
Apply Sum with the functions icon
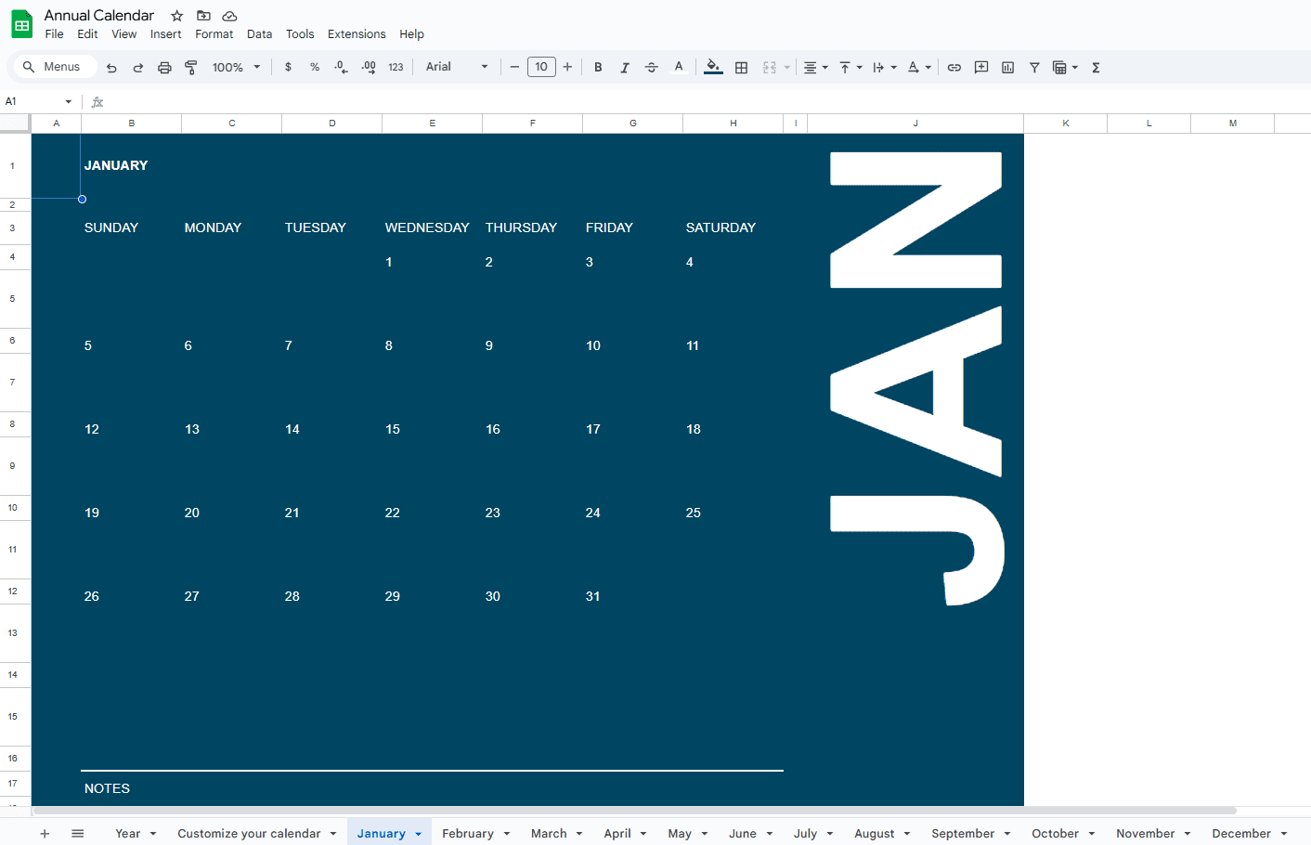[1096, 67]
